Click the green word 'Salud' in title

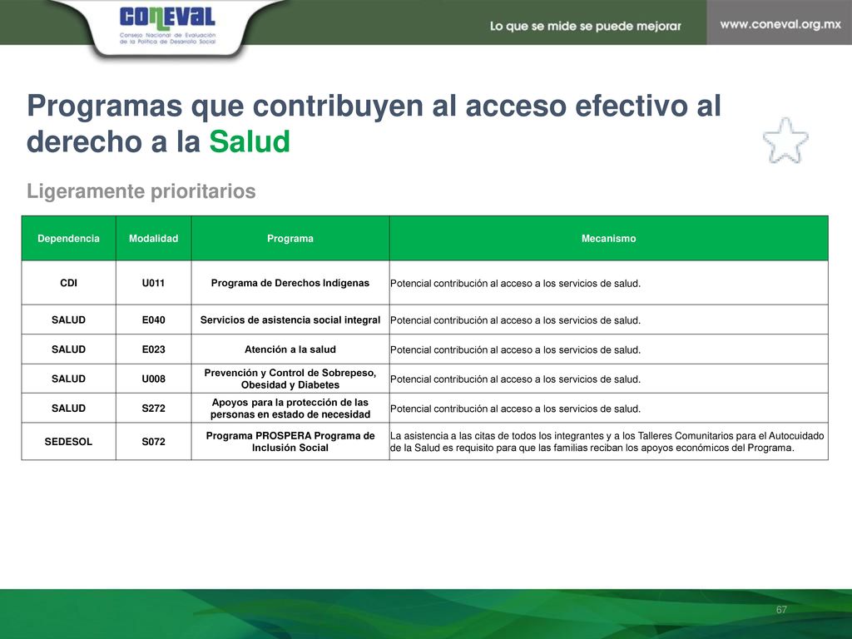pyautogui.click(x=250, y=141)
